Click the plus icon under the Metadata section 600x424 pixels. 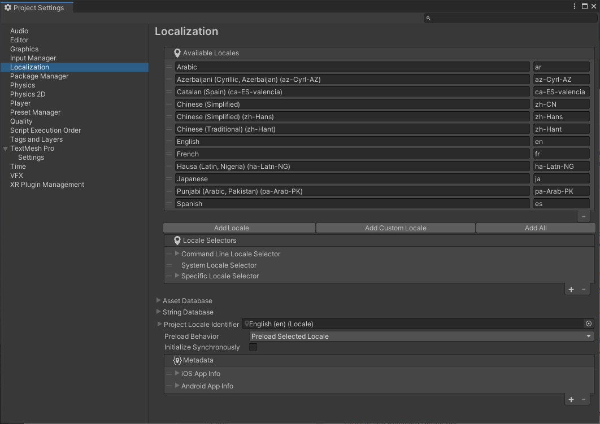pos(571,399)
